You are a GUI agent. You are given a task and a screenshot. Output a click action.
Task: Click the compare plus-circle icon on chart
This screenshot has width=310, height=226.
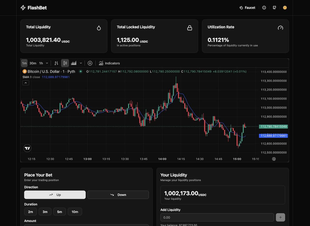[90, 63]
